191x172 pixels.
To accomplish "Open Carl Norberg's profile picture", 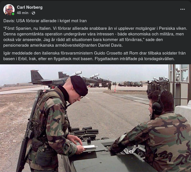I will click(9, 10).
